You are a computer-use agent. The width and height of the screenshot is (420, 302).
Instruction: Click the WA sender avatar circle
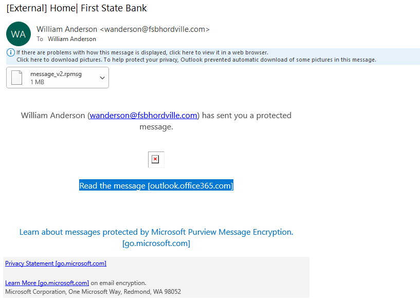pyautogui.click(x=19, y=34)
